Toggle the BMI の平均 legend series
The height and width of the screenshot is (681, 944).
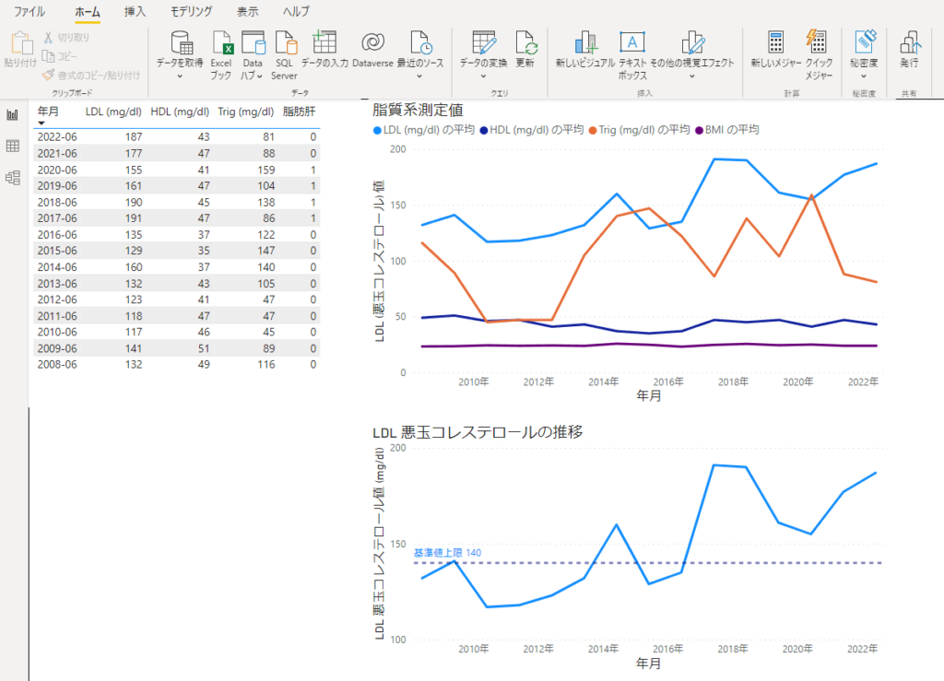(728, 129)
